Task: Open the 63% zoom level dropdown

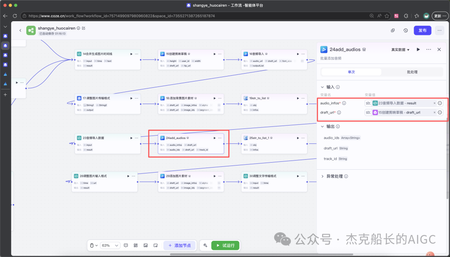Action: pyautogui.click(x=110, y=245)
